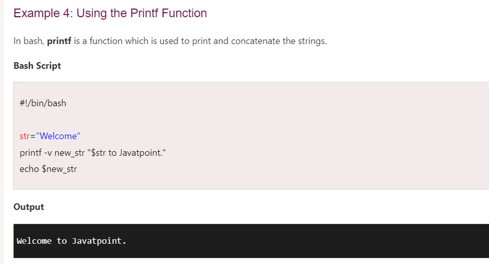Click the "#!/bin/bash" shebang line
489x264 pixels.
(43, 103)
